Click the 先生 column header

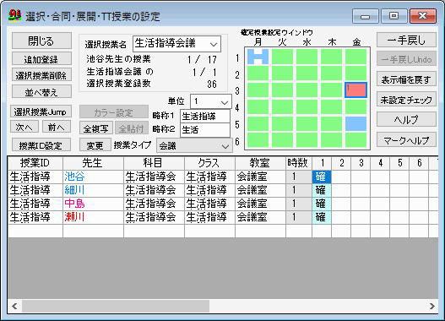pyautogui.click(x=93, y=163)
